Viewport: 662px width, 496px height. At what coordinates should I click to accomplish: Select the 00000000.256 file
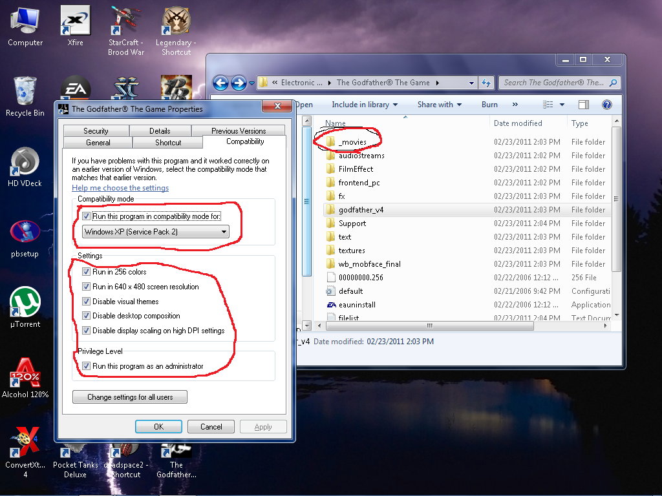(x=361, y=278)
